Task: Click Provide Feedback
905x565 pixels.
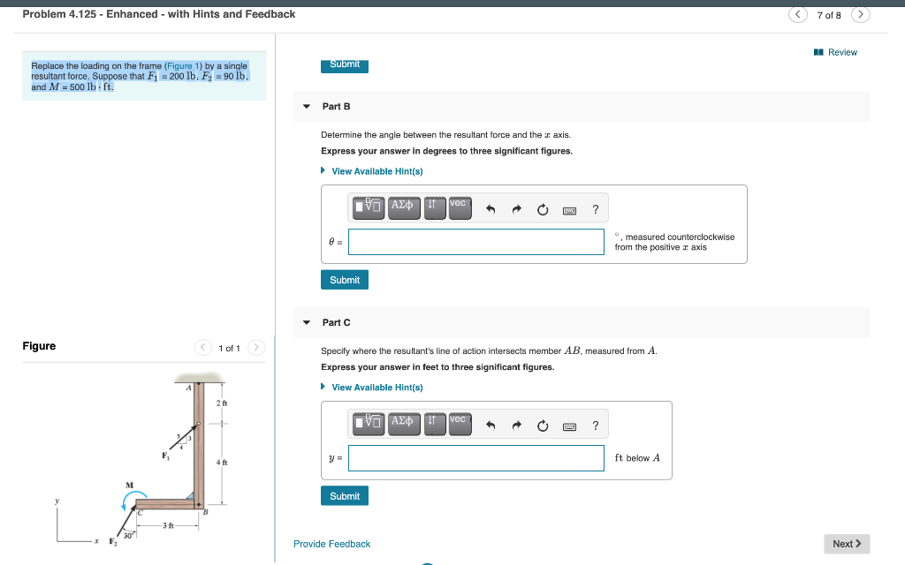Action: (331, 544)
